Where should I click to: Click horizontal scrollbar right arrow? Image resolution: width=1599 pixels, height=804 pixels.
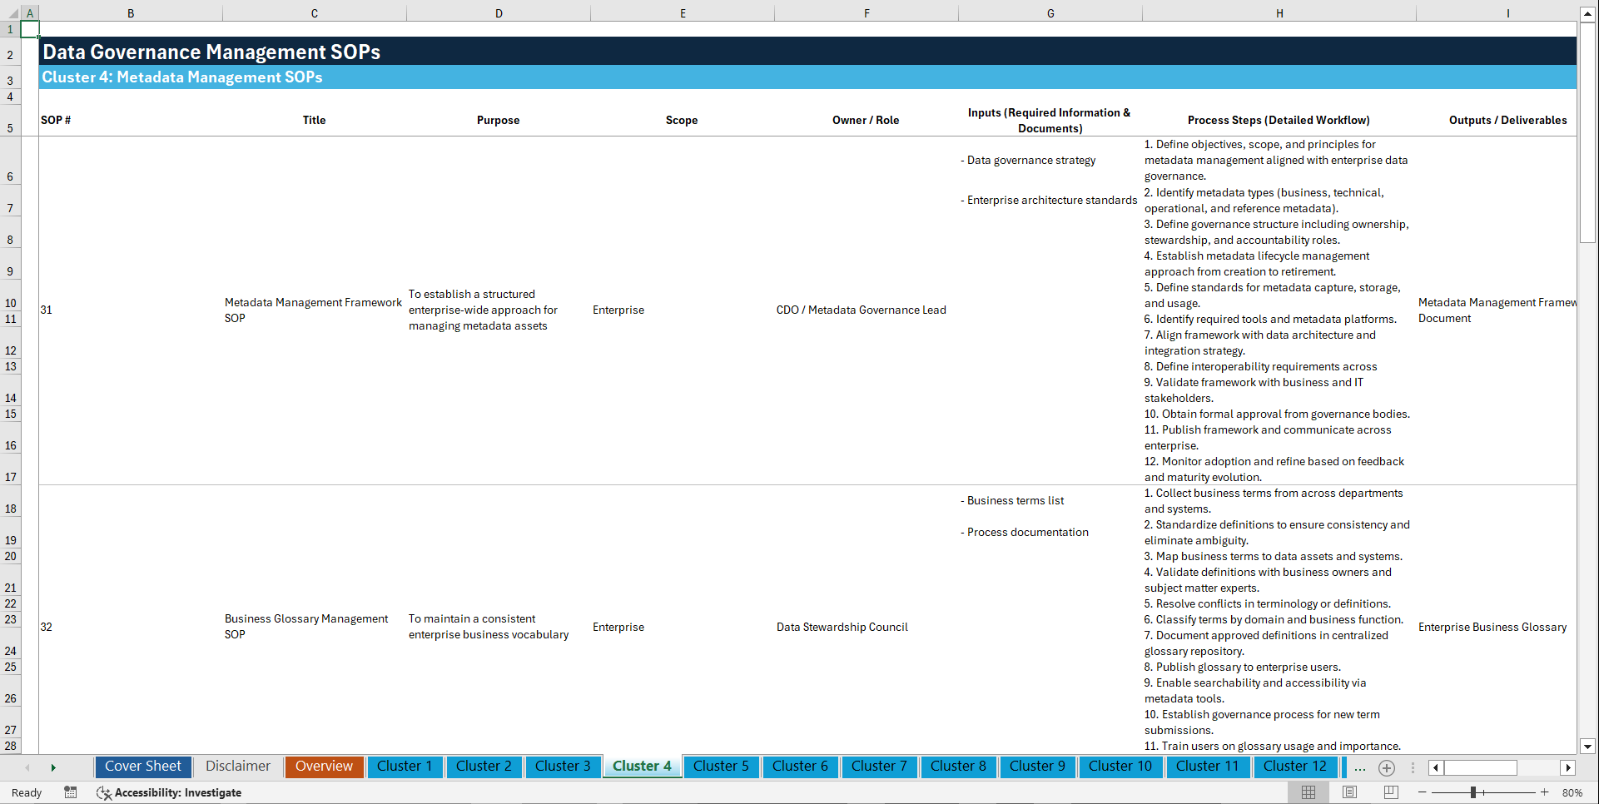1568,767
